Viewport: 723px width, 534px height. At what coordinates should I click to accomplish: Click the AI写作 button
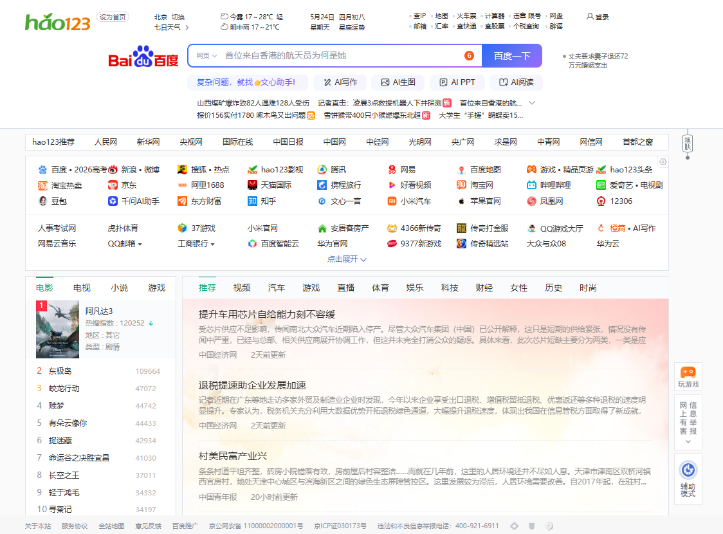tap(340, 82)
